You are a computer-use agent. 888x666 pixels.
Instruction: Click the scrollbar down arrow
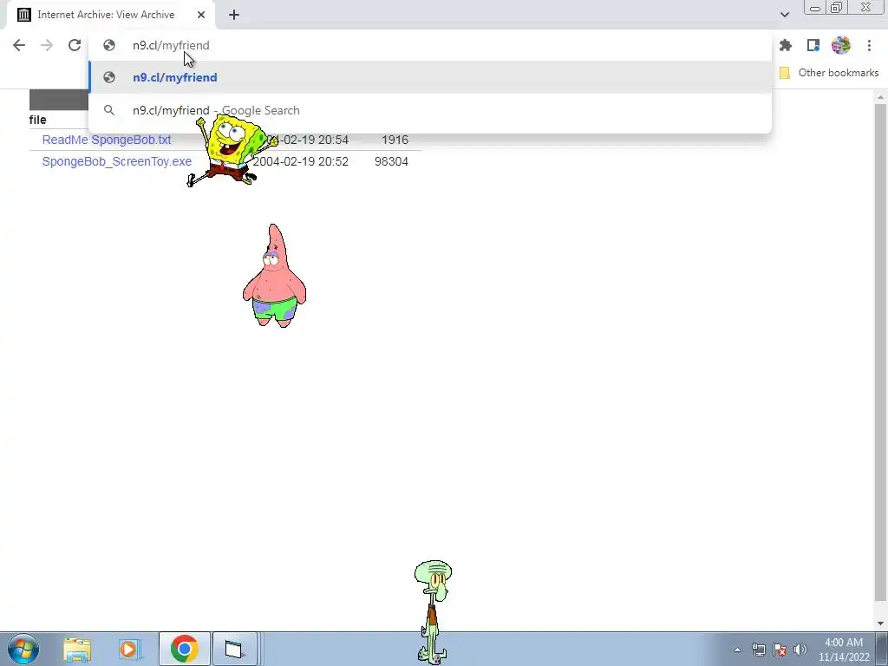click(880, 624)
